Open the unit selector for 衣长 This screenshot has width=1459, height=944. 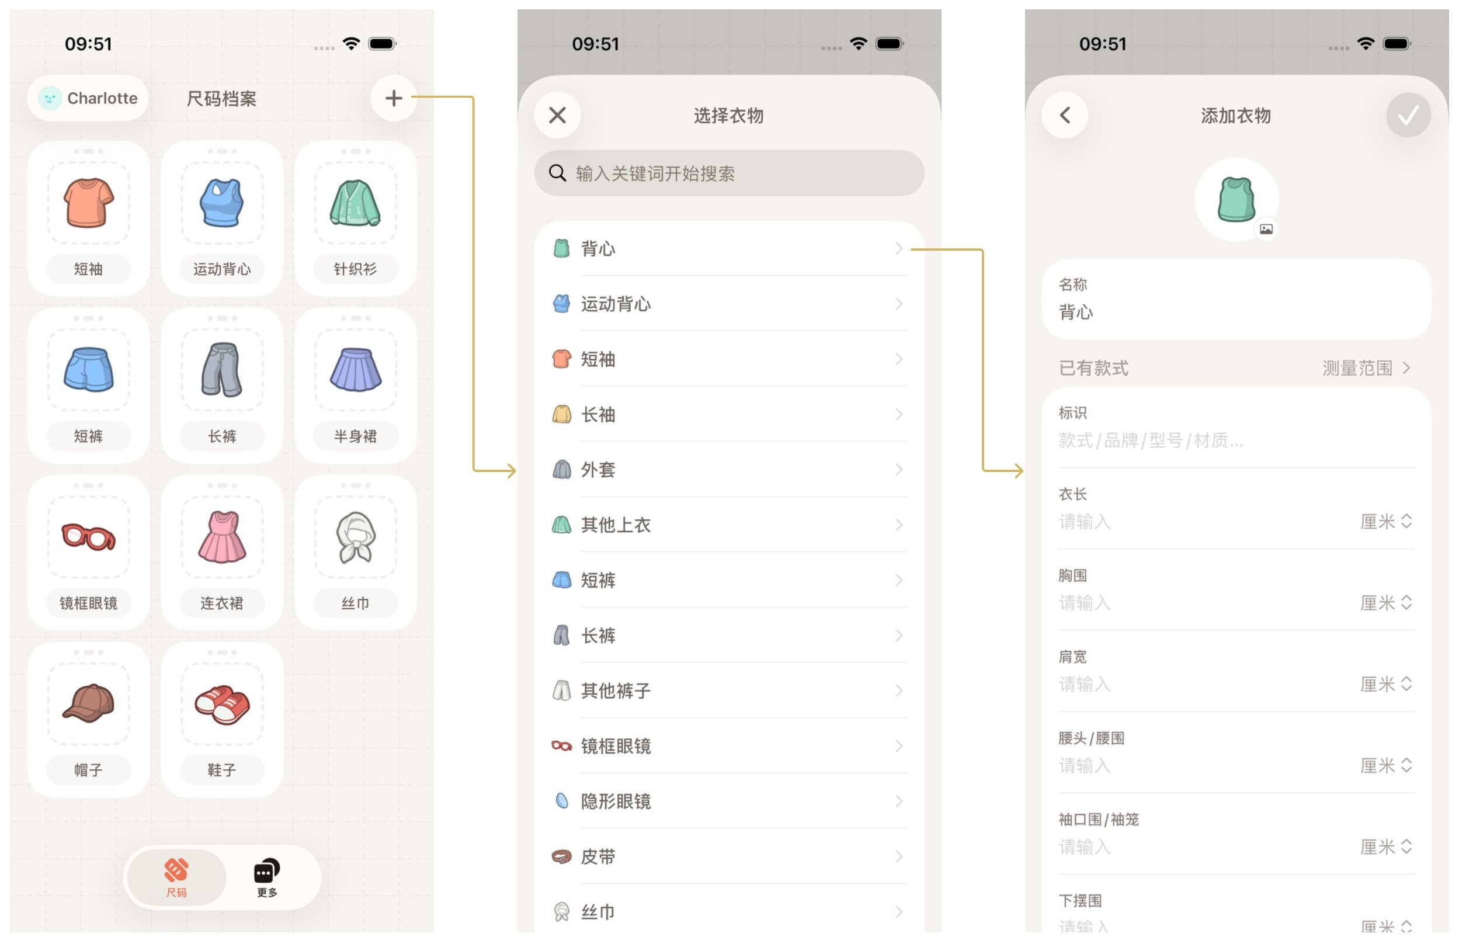[1386, 522]
